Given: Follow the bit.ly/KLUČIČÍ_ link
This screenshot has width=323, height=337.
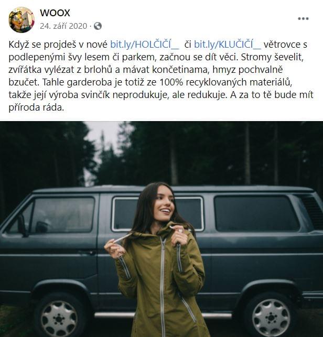Looking at the screenshot, I should click(x=228, y=45).
